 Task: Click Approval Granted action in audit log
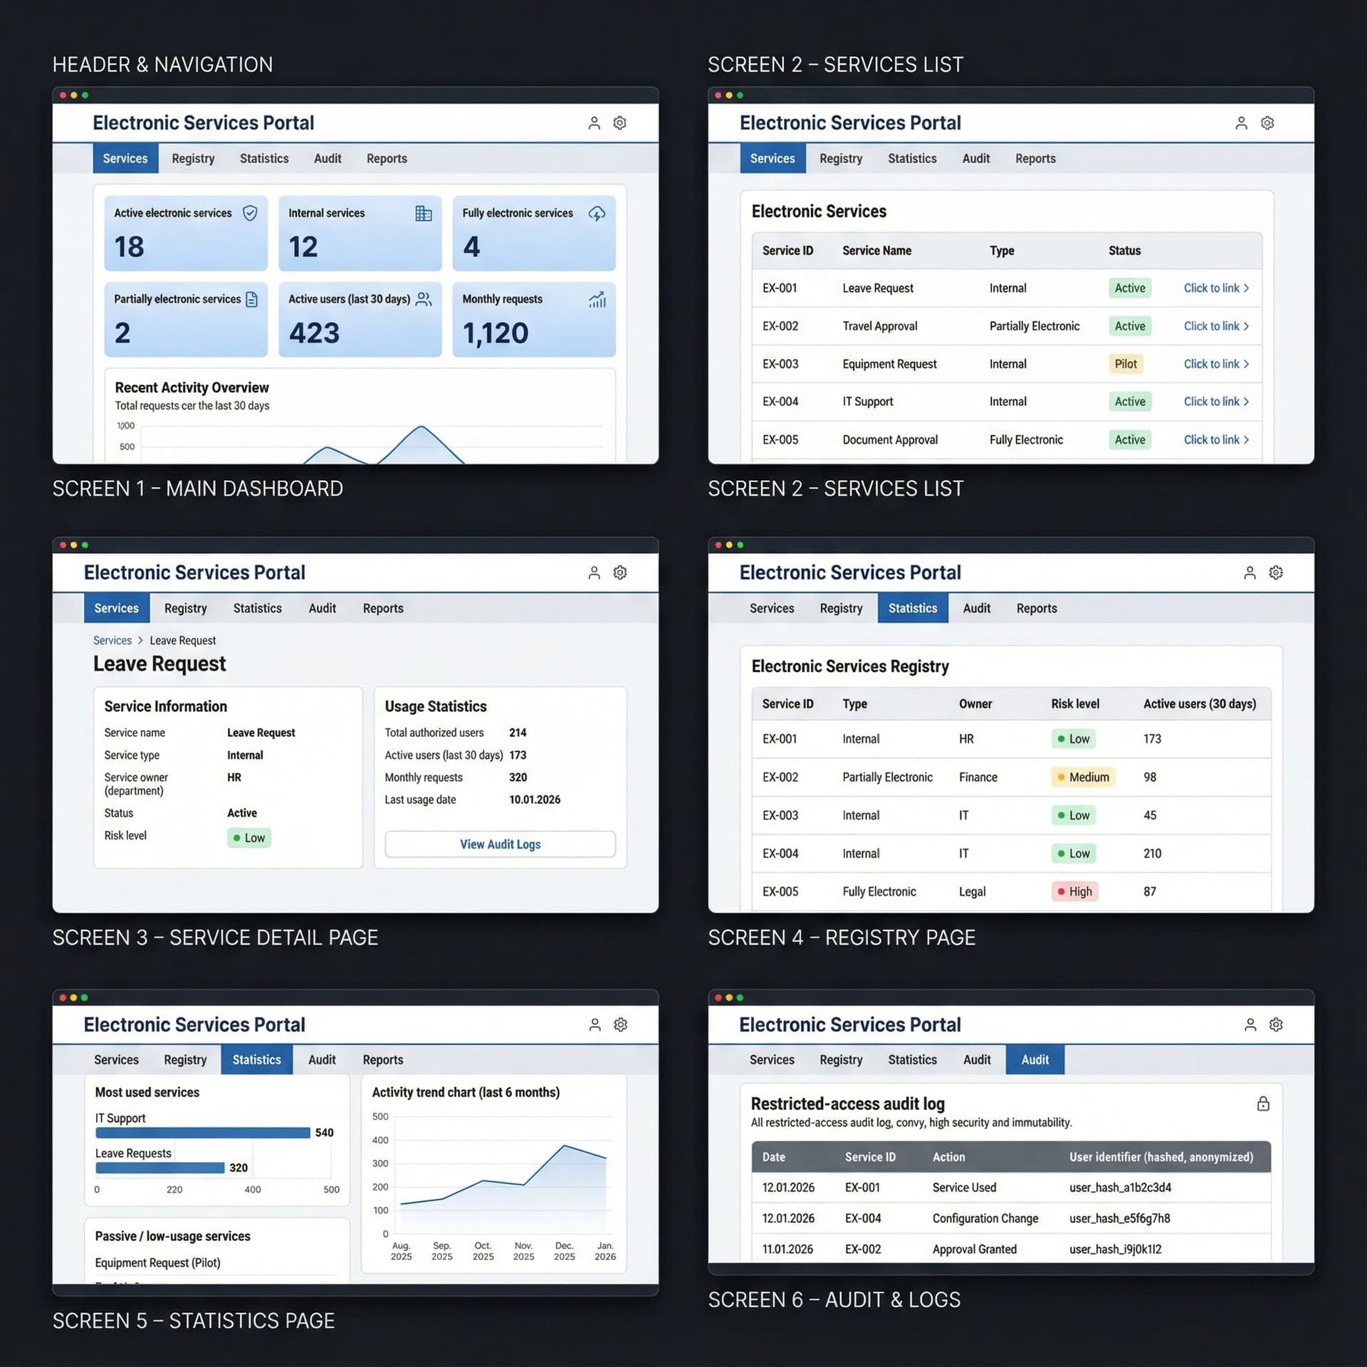(x=975, y=1249)
